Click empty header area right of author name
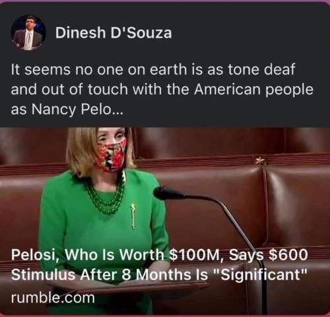This screenshot has height=317, width=330. coord(249,33)
